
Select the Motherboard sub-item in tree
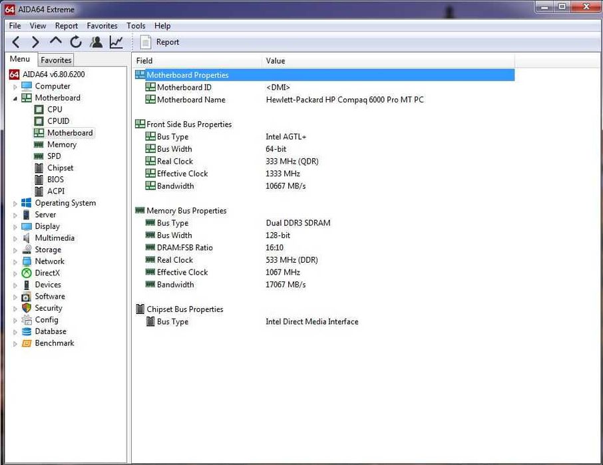[70, 133]
